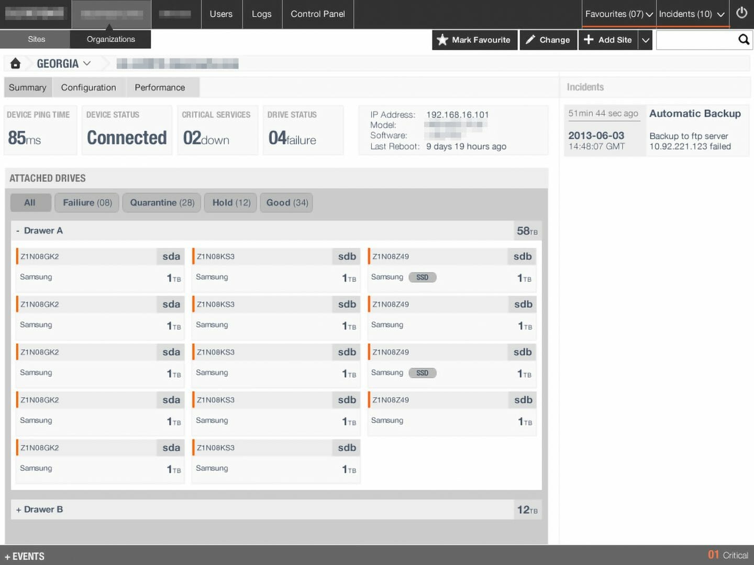
Task: Click the plus icon on the EVENTS bar
Action: pyautogui.click(x=7, y=556)
